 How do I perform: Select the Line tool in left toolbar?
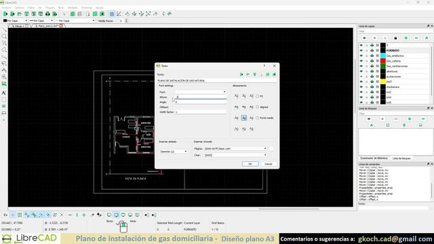point(4,29)
